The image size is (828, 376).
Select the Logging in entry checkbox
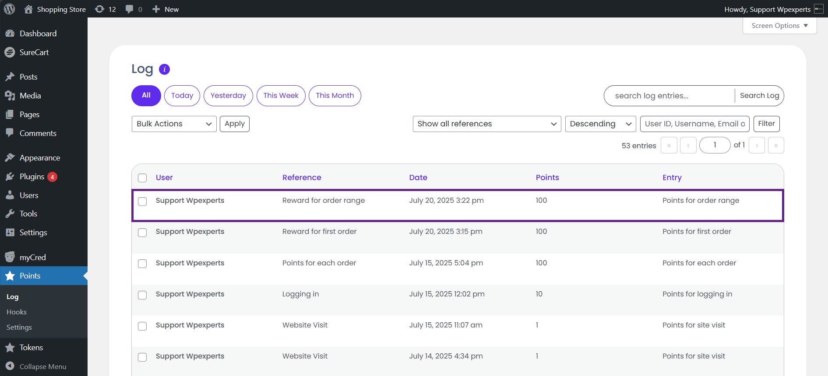pos(142,295)
